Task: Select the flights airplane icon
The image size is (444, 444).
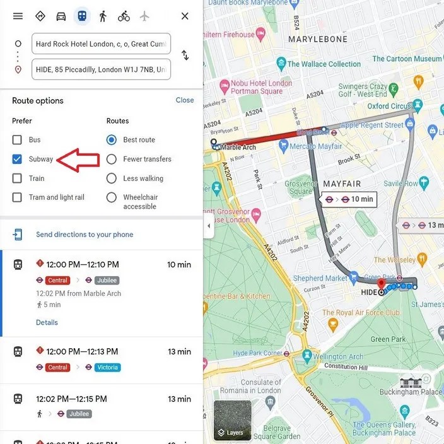Action: click(x=144, y=16)
